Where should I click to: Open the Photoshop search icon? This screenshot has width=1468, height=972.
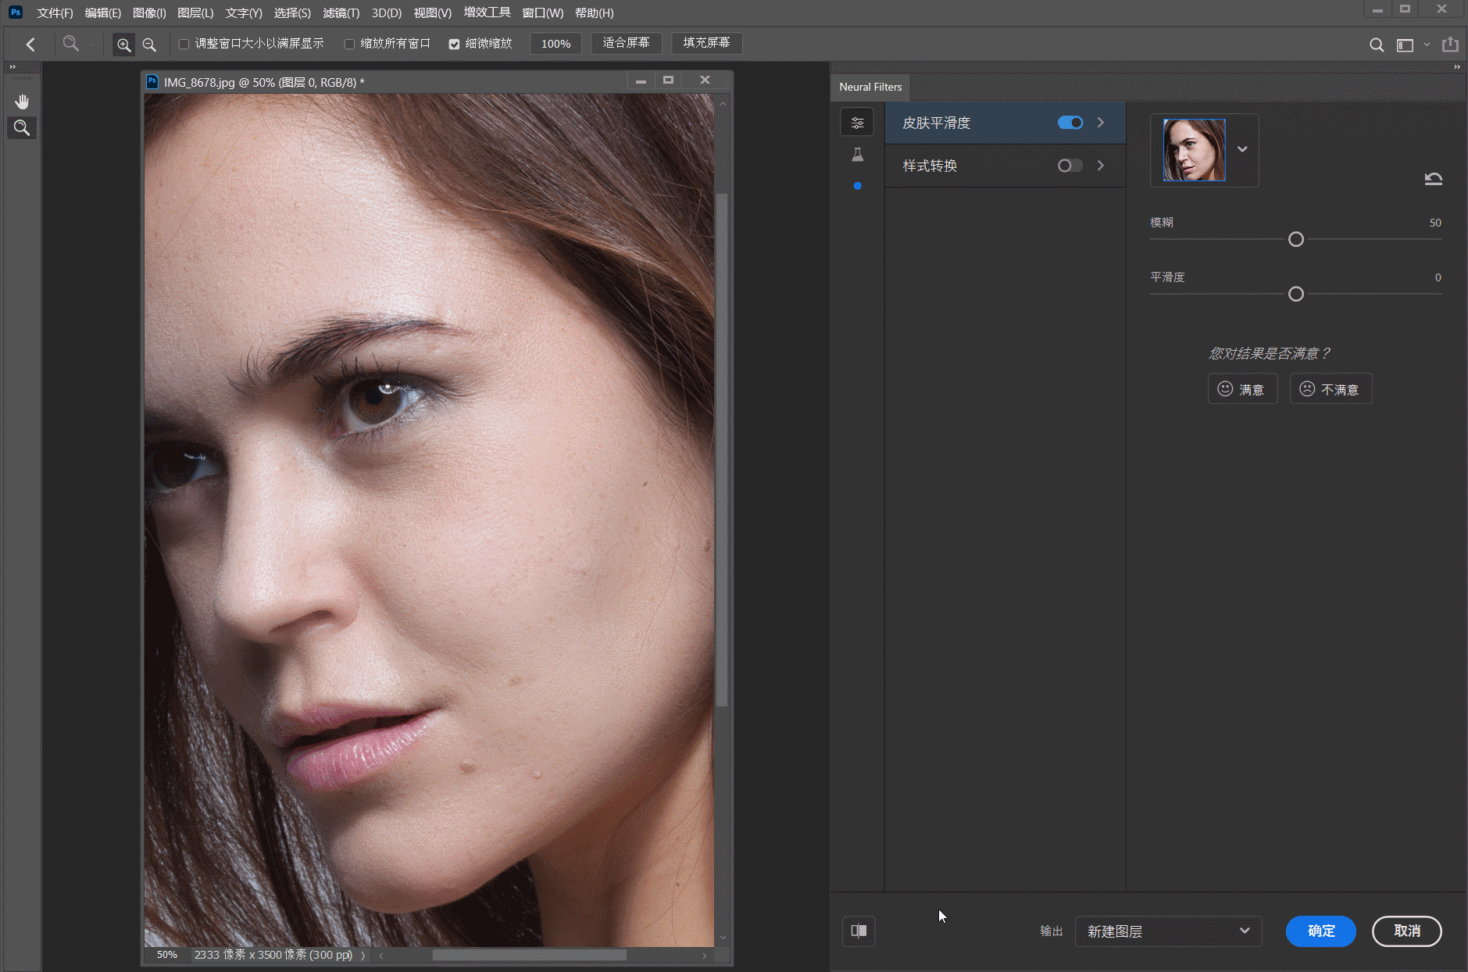click(x=1377, y=45)
